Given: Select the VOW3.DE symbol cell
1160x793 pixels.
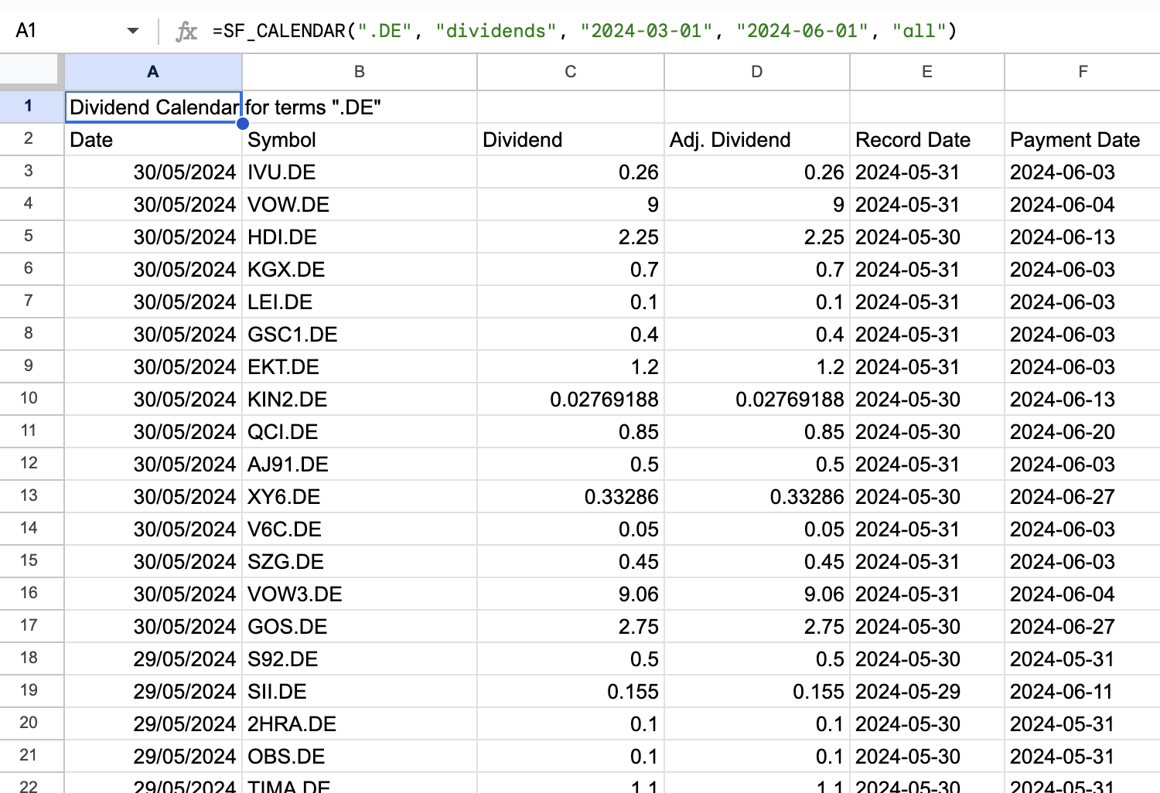Looking at the screenshot, I should [360, 594].
